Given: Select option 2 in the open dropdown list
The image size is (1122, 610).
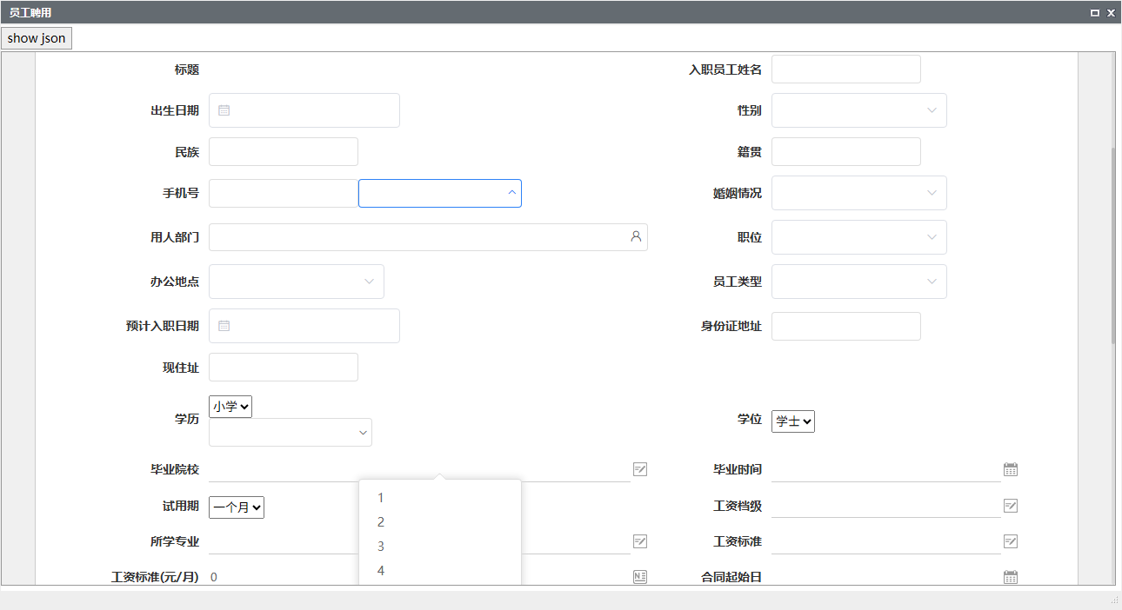Looking at the screenshot, I should pyautogui.click(x=381, y=522).
